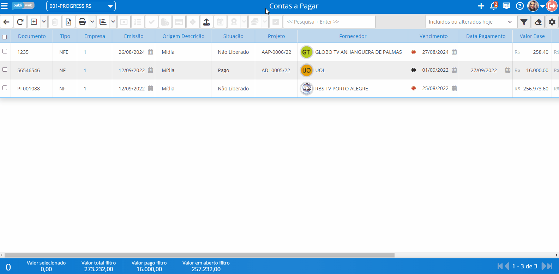This screenshot has height=274, width=559.
Task: Click scrollbar right arrow
Action: pos(557,255)
